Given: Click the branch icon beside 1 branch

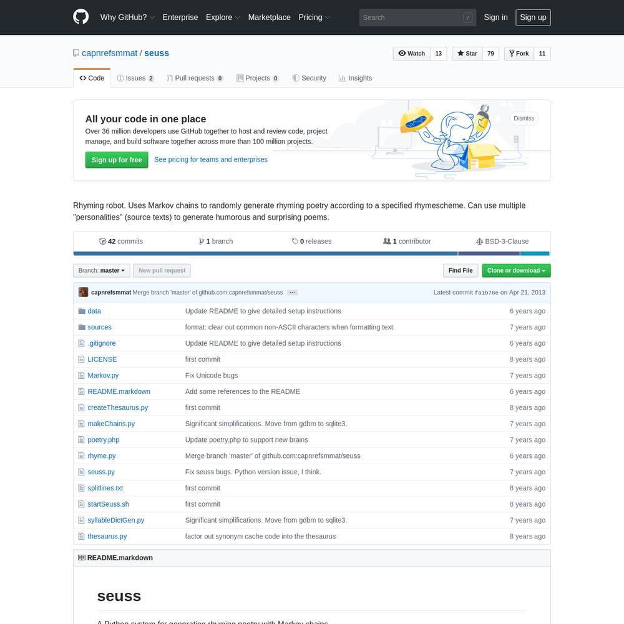Looking at the screenshot, I should [202, 241].
